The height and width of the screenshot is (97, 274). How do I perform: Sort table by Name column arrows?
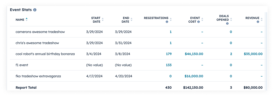coord(27,19)
